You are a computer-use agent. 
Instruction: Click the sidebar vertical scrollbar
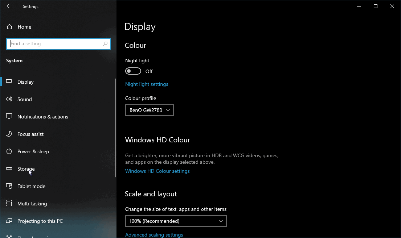coord(115,127)
